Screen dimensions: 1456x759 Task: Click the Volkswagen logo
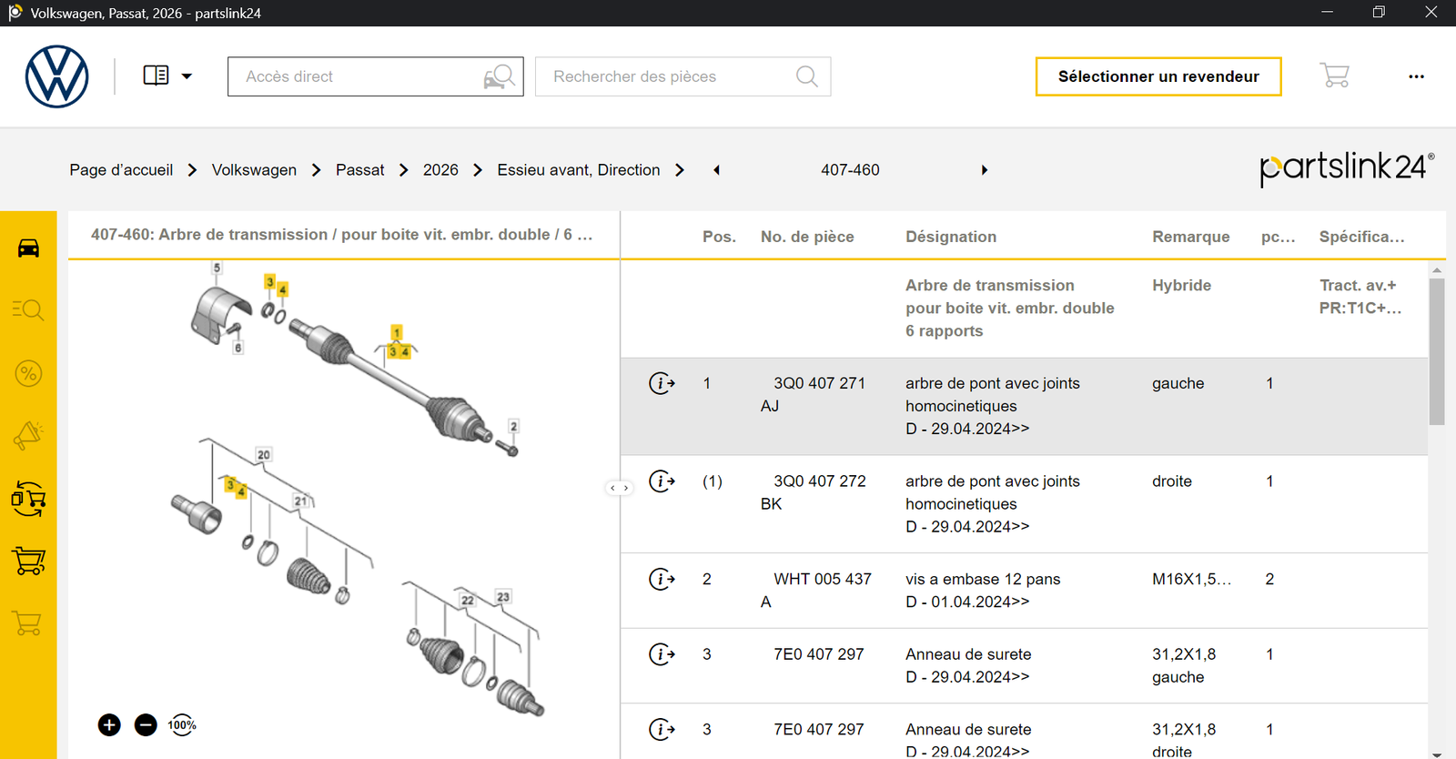(56, 76)
